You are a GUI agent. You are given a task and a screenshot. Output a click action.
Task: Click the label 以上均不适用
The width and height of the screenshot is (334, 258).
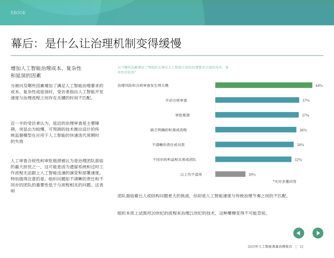[x=191, y=174]
